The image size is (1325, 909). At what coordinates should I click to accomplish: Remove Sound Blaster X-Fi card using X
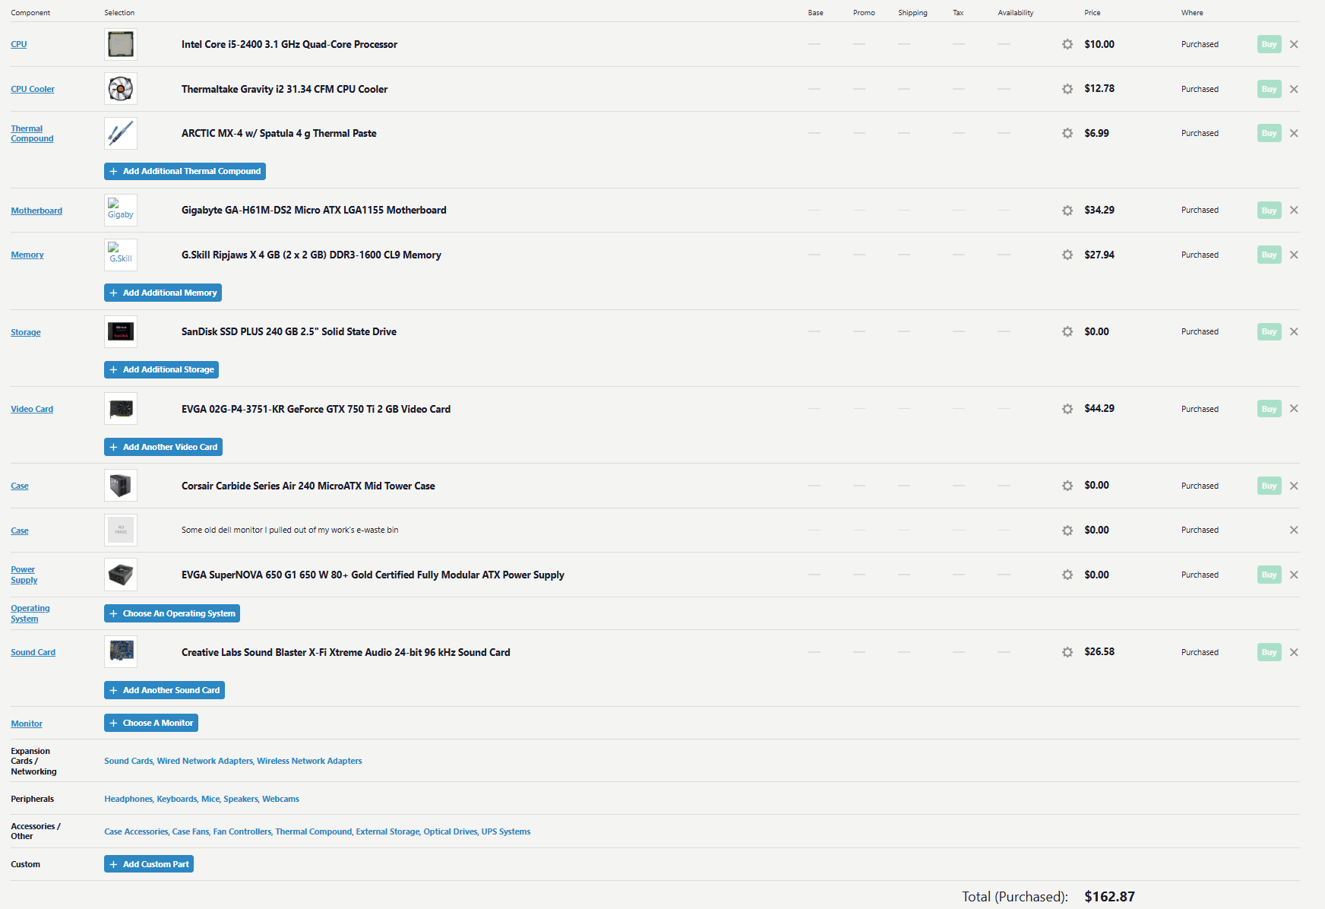pos(1294,652)
